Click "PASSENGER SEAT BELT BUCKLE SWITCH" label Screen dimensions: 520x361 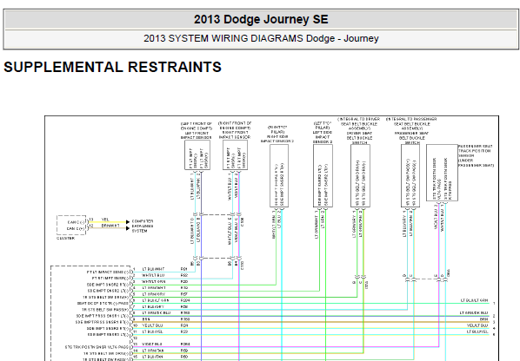point(411,138)
